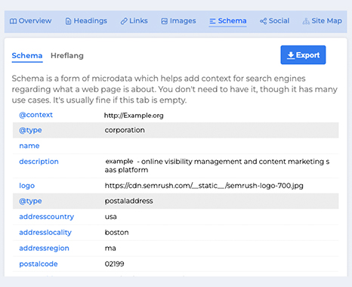Screen dimensions: 352x287
Task: Click the description property label
Action: (x=39, y=162)
